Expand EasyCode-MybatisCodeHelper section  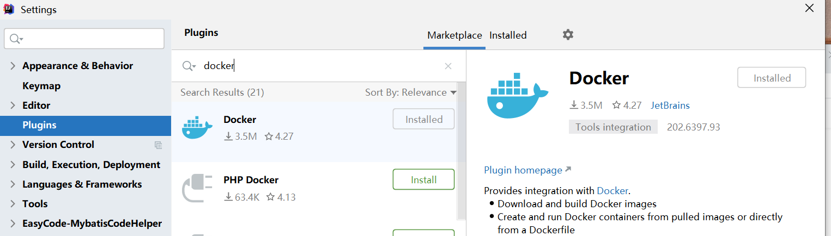13,223
